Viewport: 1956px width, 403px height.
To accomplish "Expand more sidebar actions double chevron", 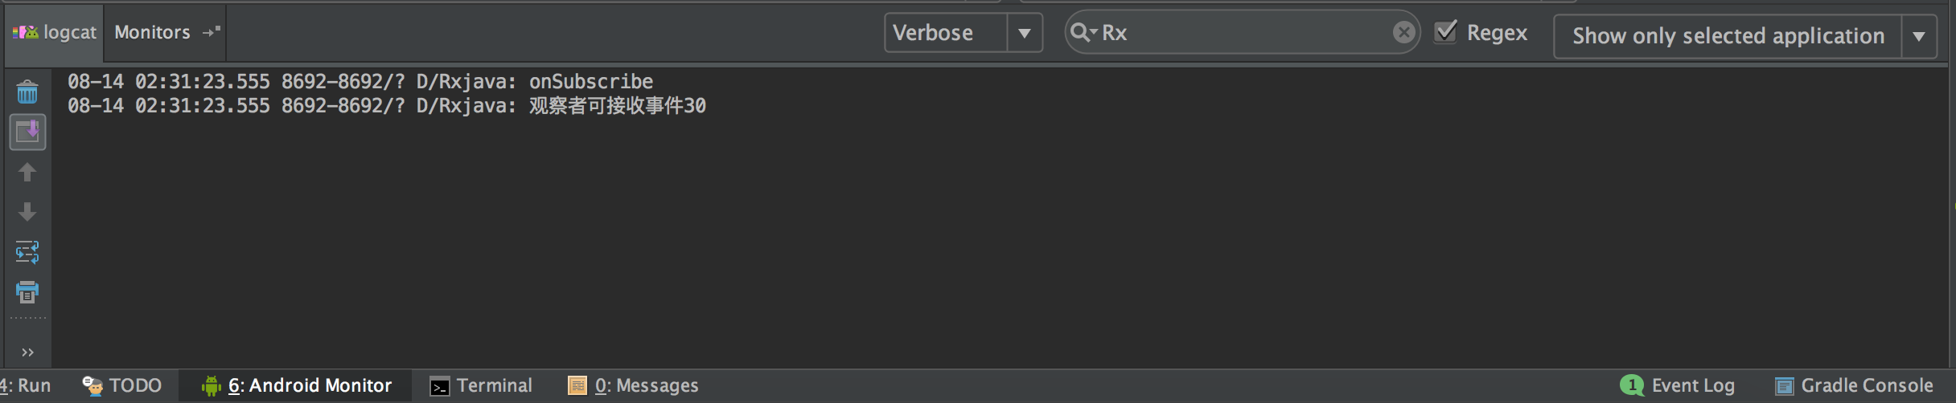I will pos(27,352).
